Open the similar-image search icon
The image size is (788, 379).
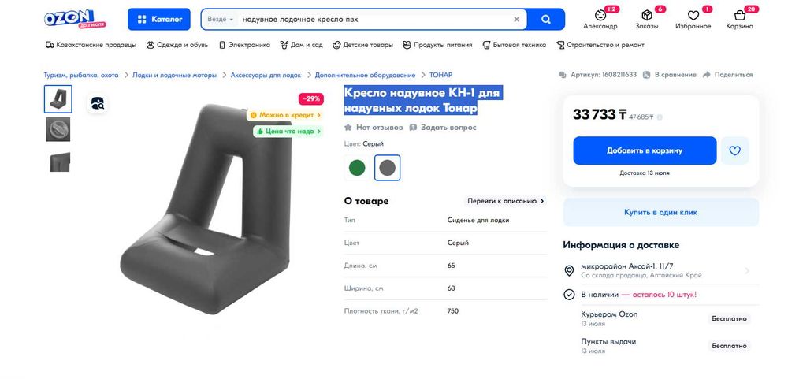point(98,103)
